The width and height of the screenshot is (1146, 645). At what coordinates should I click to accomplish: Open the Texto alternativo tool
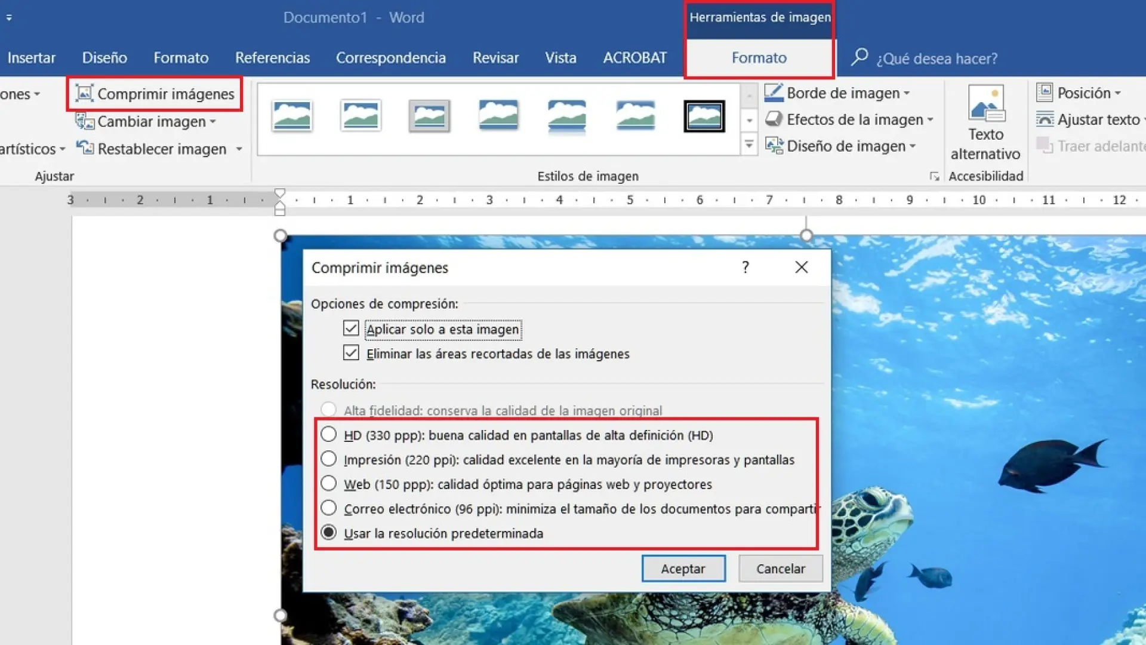(985, 122)
